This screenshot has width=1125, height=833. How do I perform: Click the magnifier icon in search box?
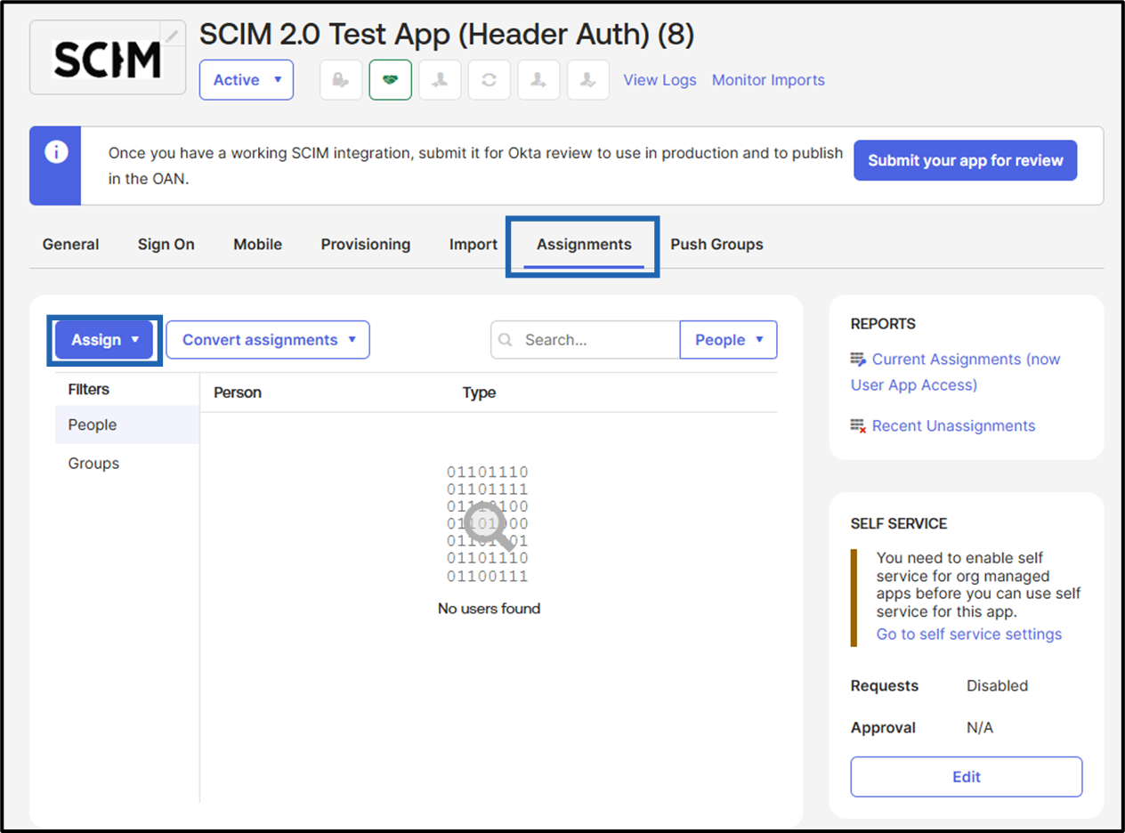coord(506,340)
